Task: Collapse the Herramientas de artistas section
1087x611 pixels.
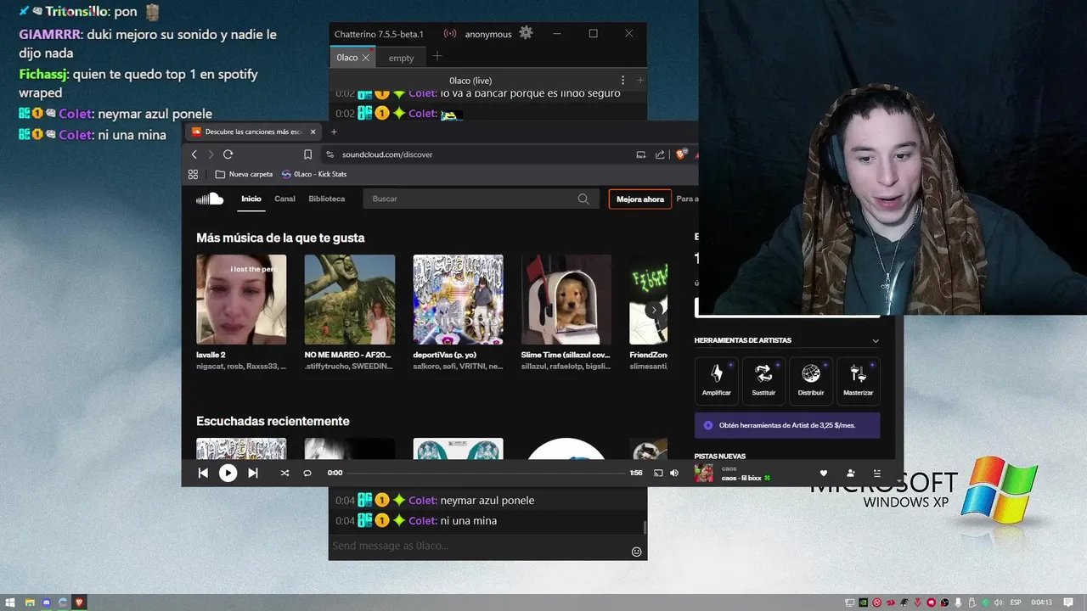Action: (x=876, y=340)
